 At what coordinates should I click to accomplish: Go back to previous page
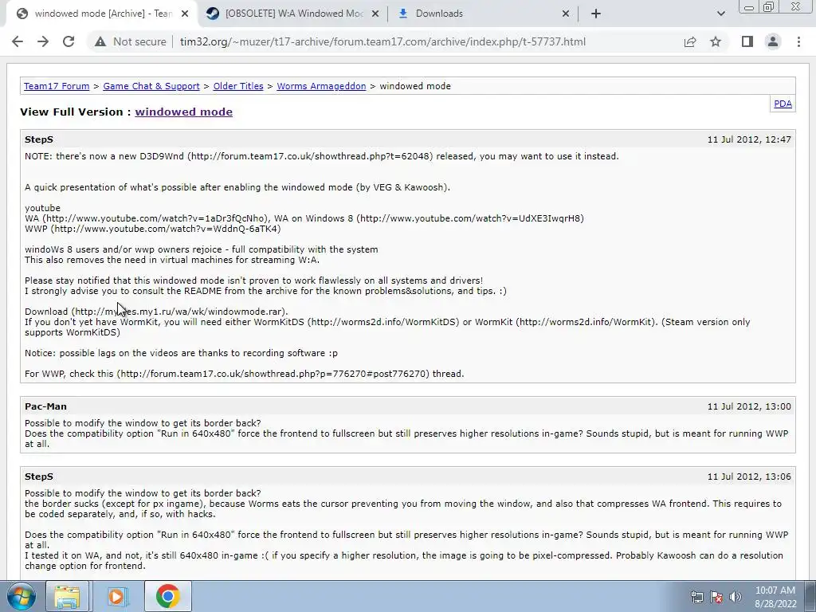(x=18, y=41)
